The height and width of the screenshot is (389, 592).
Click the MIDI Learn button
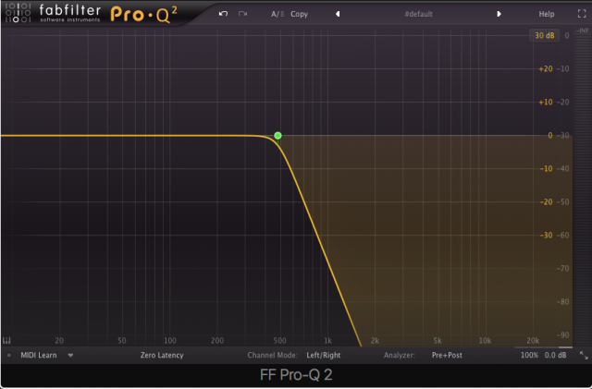pos(39,355)
